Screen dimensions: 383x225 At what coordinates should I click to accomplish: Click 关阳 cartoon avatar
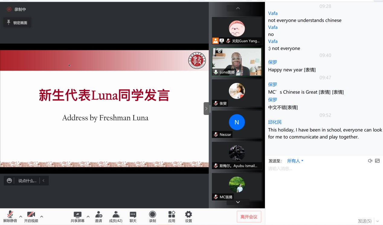pyautogui.click(x=237, y=28)
